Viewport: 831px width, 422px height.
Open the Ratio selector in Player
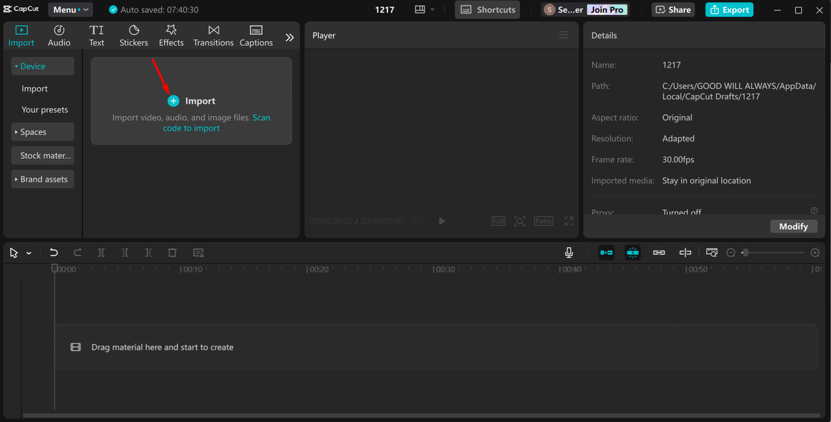coord(543,221)
